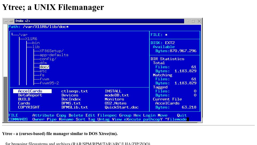The height and width of the screenshot is (145, 257).
Task: Select the ctlseqs.txt file
Action: coord(75,91)
